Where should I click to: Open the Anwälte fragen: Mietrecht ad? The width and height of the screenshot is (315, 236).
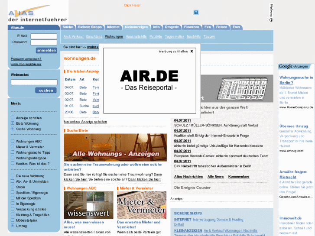coord(293,175)
